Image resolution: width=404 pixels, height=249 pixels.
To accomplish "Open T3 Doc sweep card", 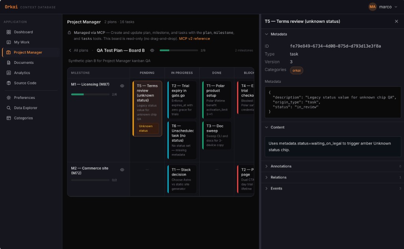I will (217, 135).
